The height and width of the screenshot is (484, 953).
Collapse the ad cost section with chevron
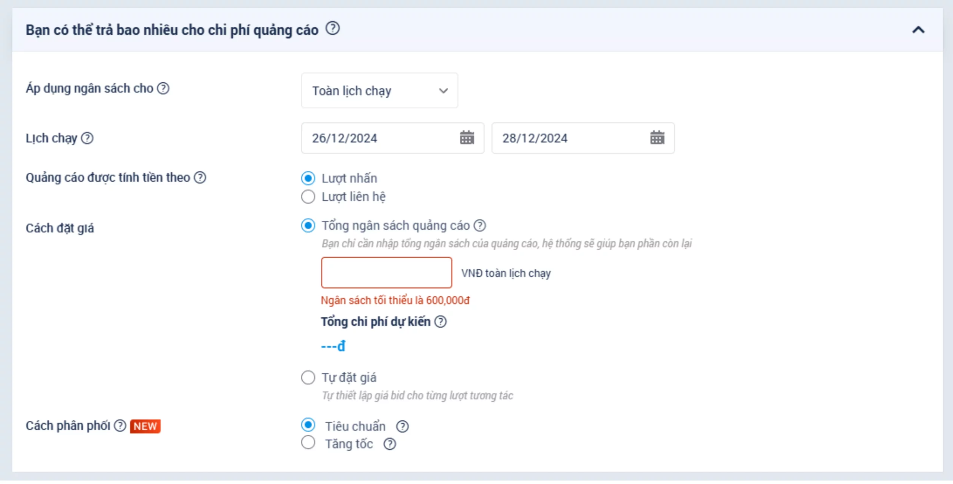pos(918,30)
